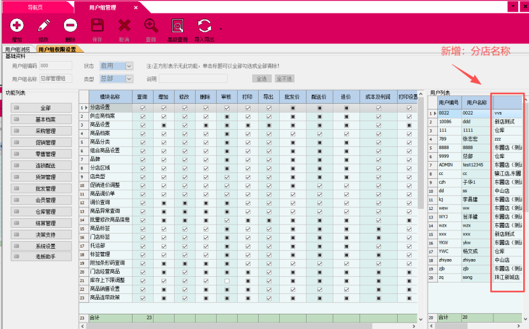Image resolution: width=529 pixels, height=329 pixels.
Task: Toggle 删除 checkbox for 品牌 row
Action: (206, 160)
